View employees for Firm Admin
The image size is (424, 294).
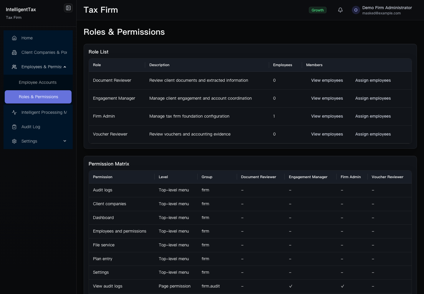point(327,116)
